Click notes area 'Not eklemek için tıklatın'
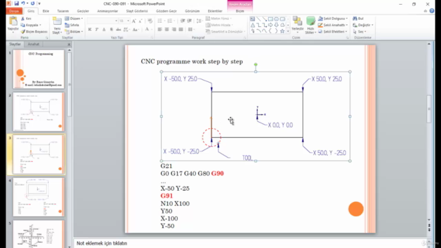The image size is (441, 248). coord(102,243)
